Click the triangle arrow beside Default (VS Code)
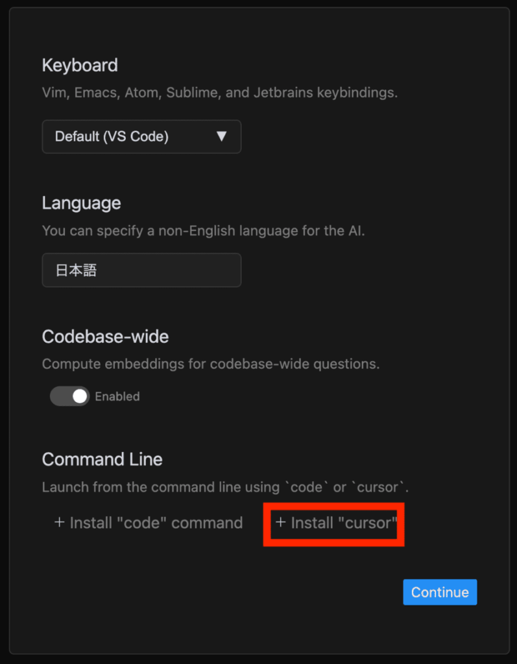The width and height of the screenshot is (517, 664). pos(221,136)
